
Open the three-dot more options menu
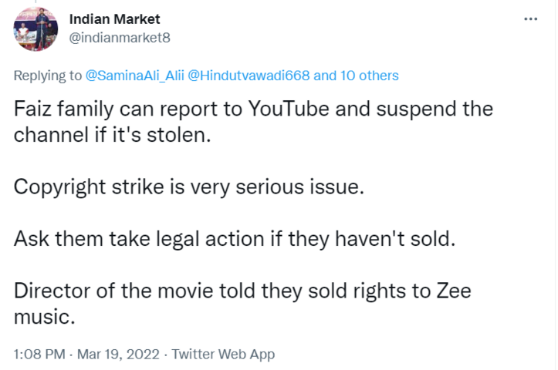click(x=529, y=18)
